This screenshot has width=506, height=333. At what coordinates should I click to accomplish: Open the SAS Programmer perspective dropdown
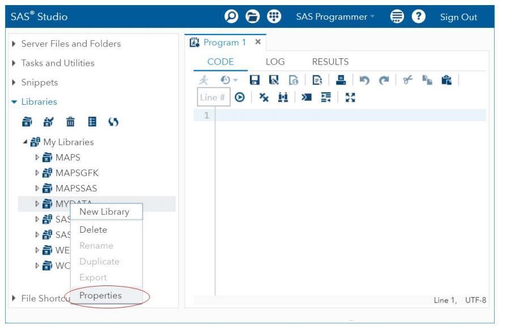coord(335,17)
